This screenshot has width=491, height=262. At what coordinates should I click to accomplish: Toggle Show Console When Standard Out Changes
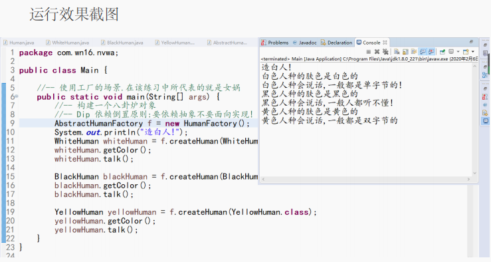pyautogui.click(x=423, y=52)
